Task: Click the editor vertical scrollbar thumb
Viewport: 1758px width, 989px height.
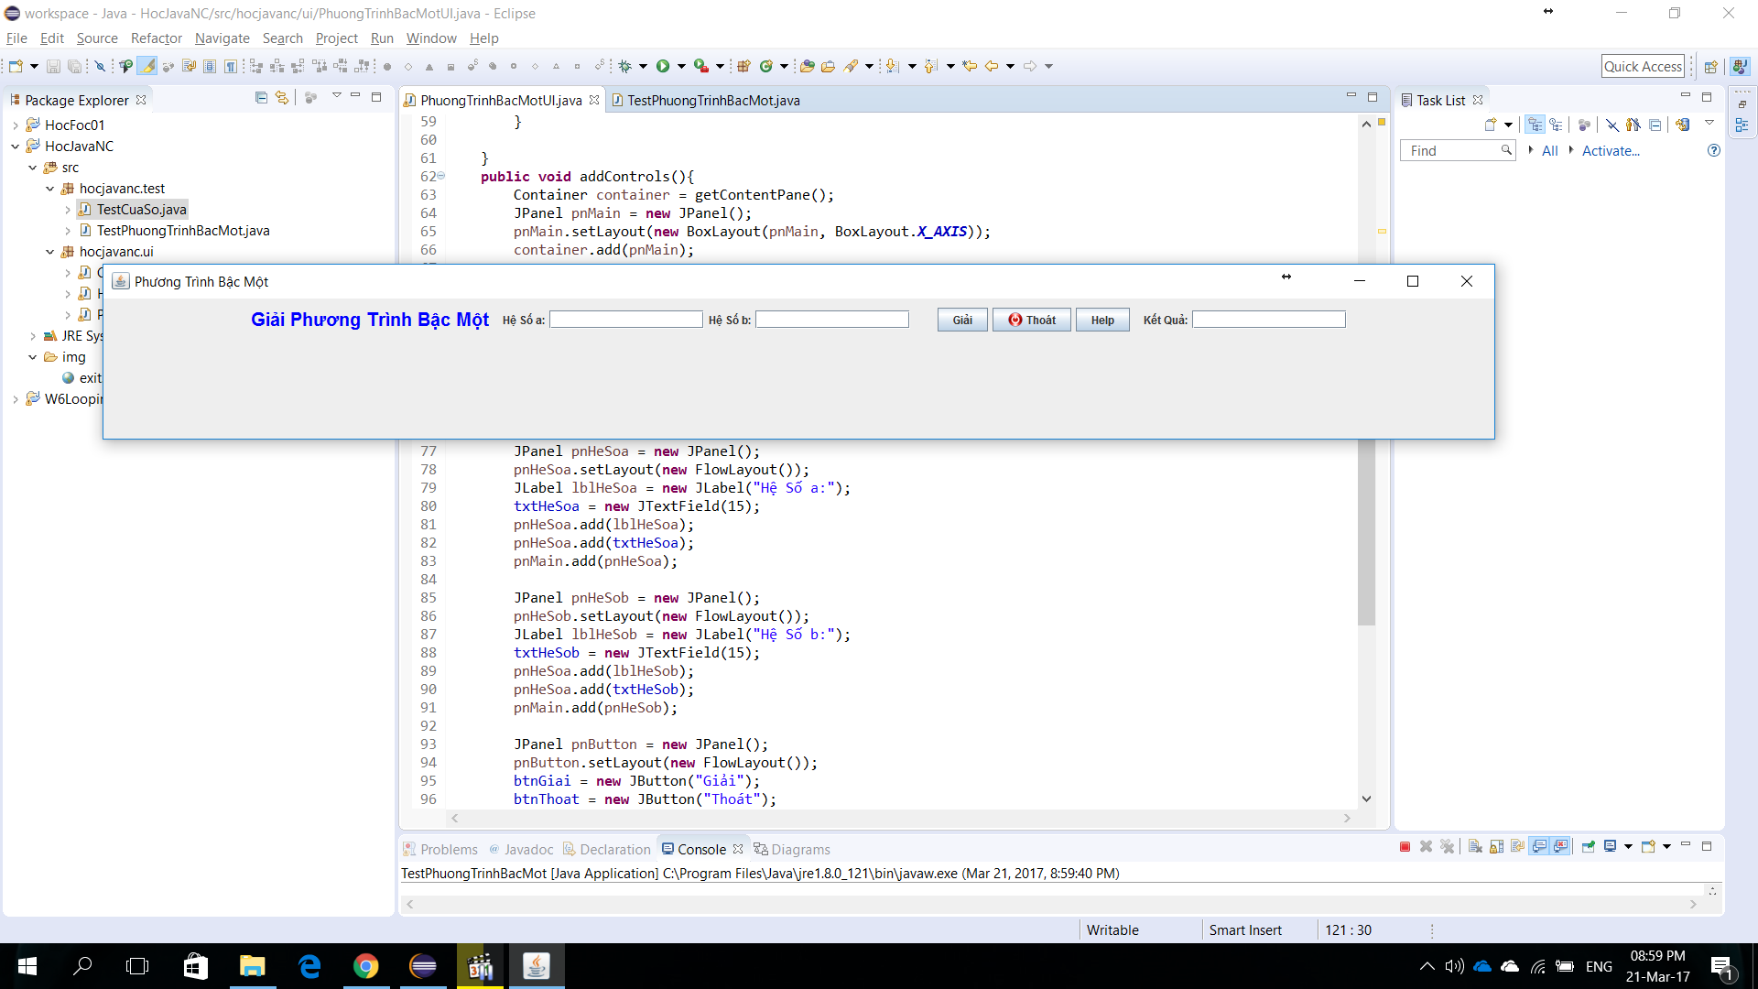Action: click(1366, 531)
